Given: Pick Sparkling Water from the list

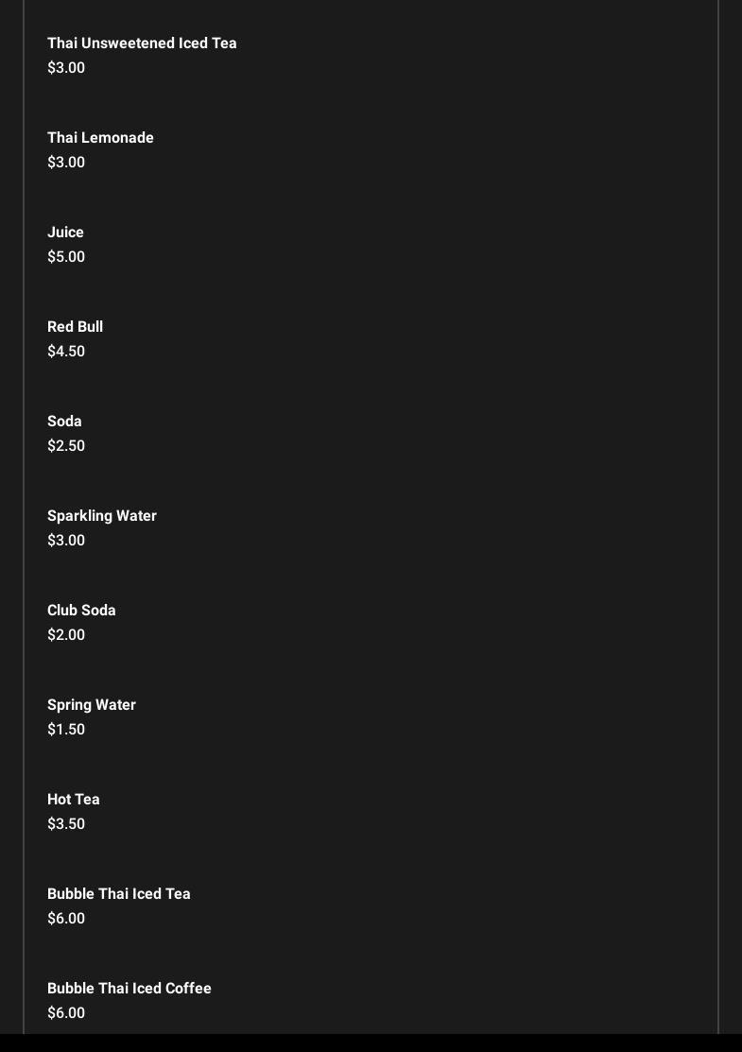Looking at the screenshot, I should [x=102, y=516].
